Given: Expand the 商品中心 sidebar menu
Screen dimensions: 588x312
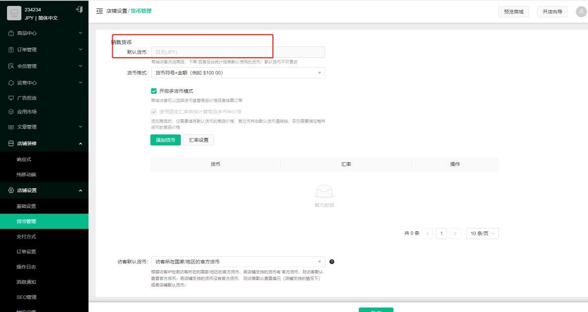Looking at the screenshot, I should [44, 33].
